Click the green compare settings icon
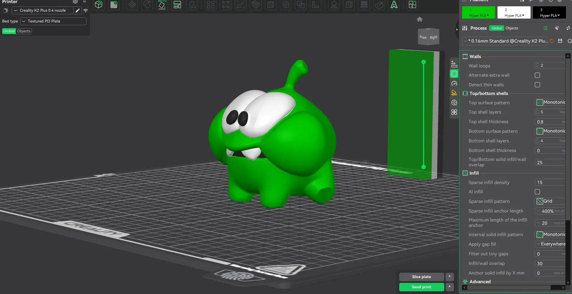 click(546, 28)
